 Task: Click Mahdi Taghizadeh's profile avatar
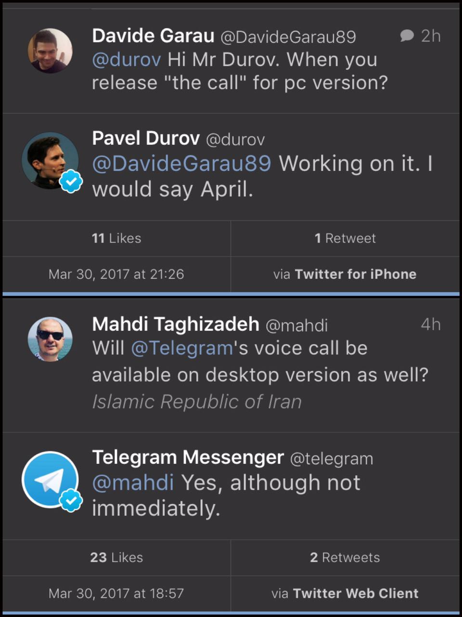point(50,339)
